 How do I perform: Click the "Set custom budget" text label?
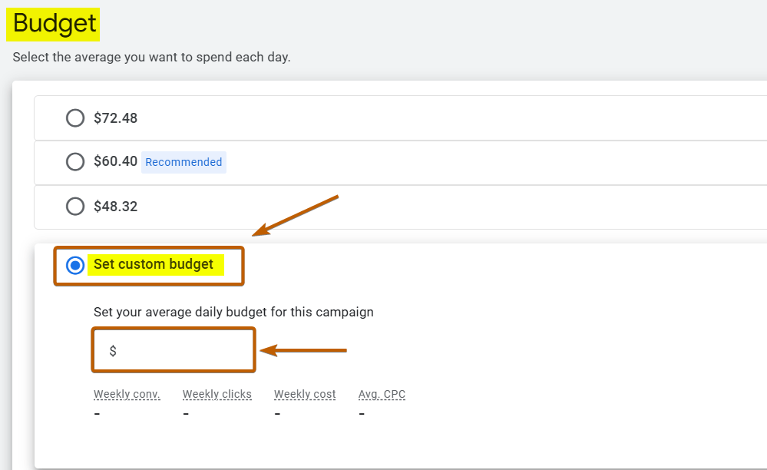154,264
